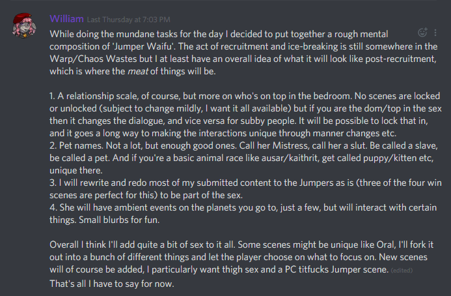
Task: Click the (edited) label
Action: [402, 271]
